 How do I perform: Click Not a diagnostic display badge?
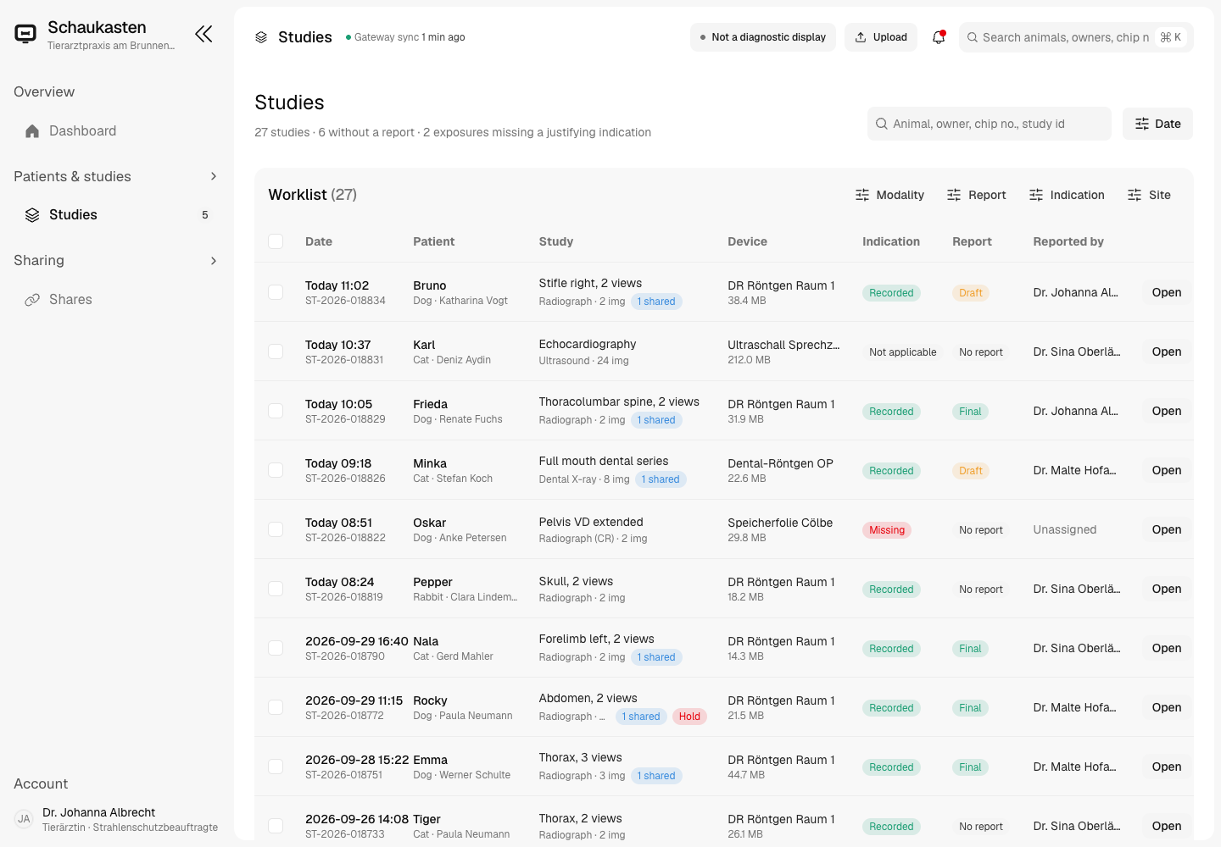763,37
